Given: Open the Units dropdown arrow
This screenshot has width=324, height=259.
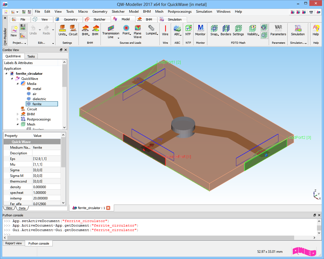Looking at the screenshot, I should (66, 35).
